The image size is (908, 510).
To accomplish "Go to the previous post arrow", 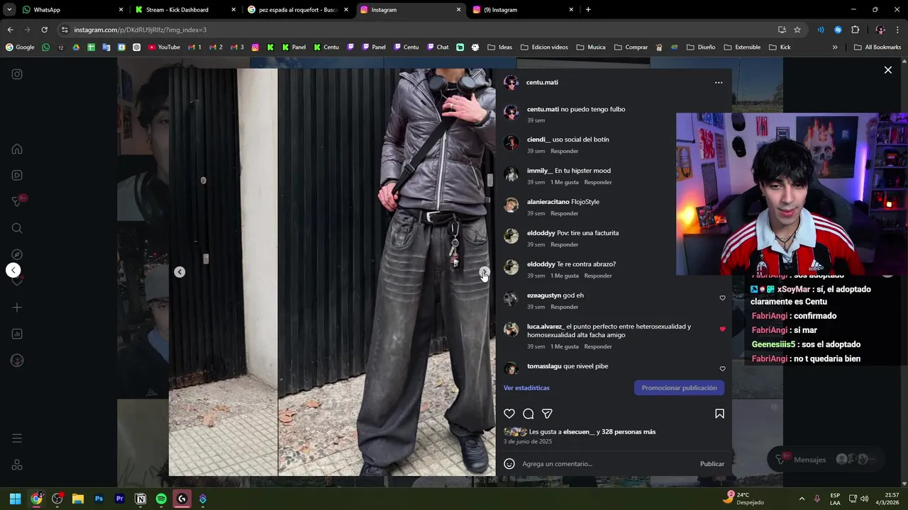I will 13,270.
